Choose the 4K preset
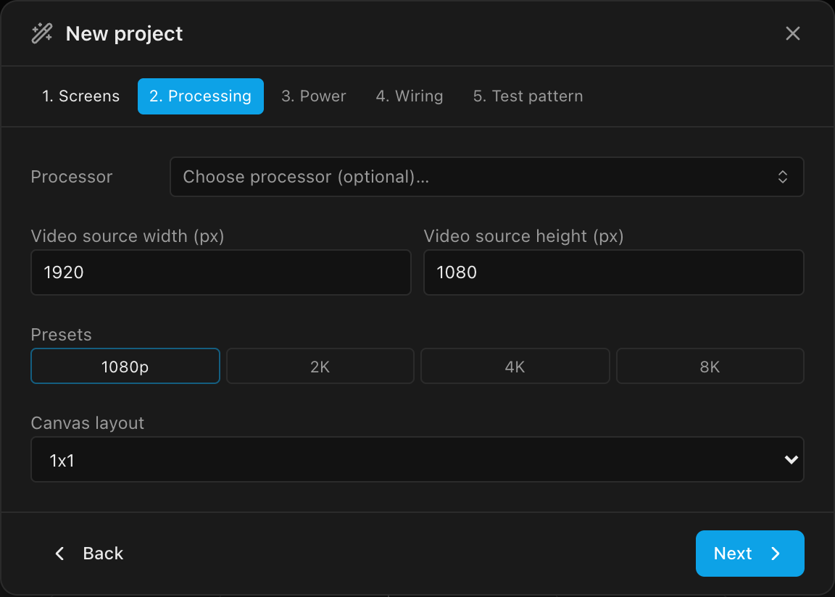The width and height of the screenshot is (835, 597). 515,366
